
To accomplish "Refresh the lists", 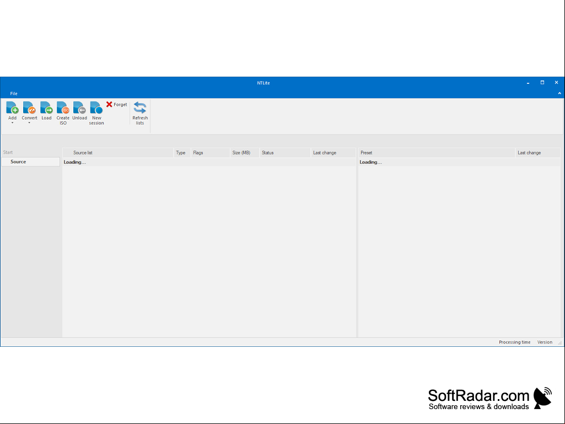I will pos(140,113).
